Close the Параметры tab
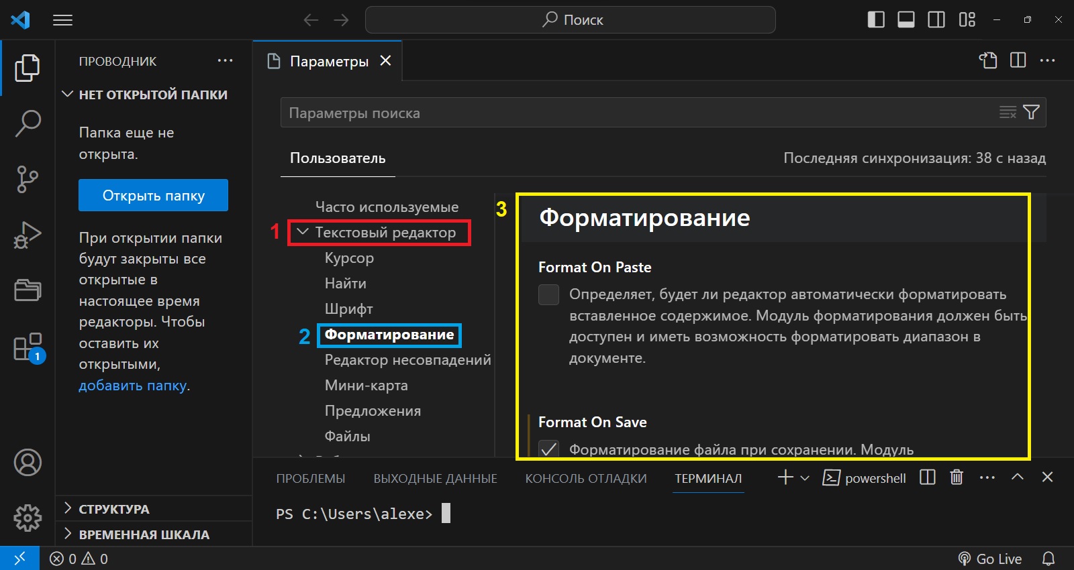 386,60
